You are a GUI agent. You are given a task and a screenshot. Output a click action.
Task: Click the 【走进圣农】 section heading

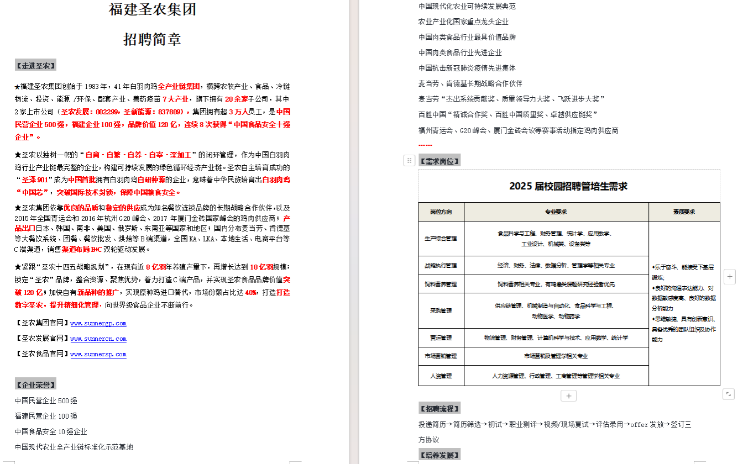coord(36,66)
